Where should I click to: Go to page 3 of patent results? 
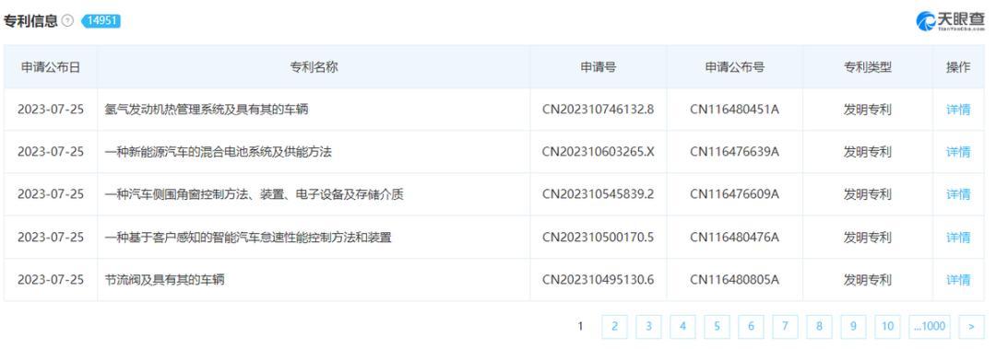point(648,326)
